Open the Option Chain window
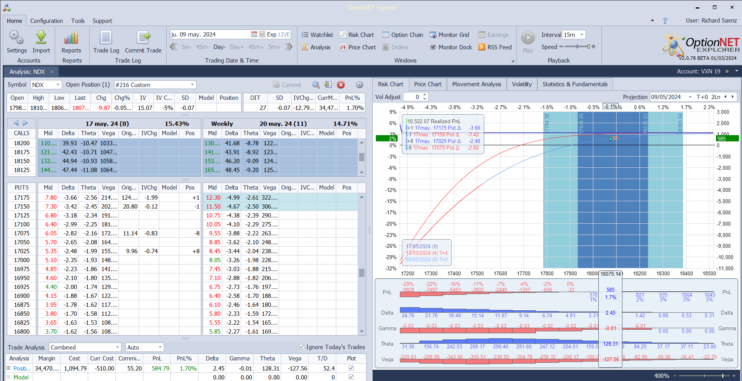This screenshot has height=381, width=742. pyautogui.click(x=402, y=35)
